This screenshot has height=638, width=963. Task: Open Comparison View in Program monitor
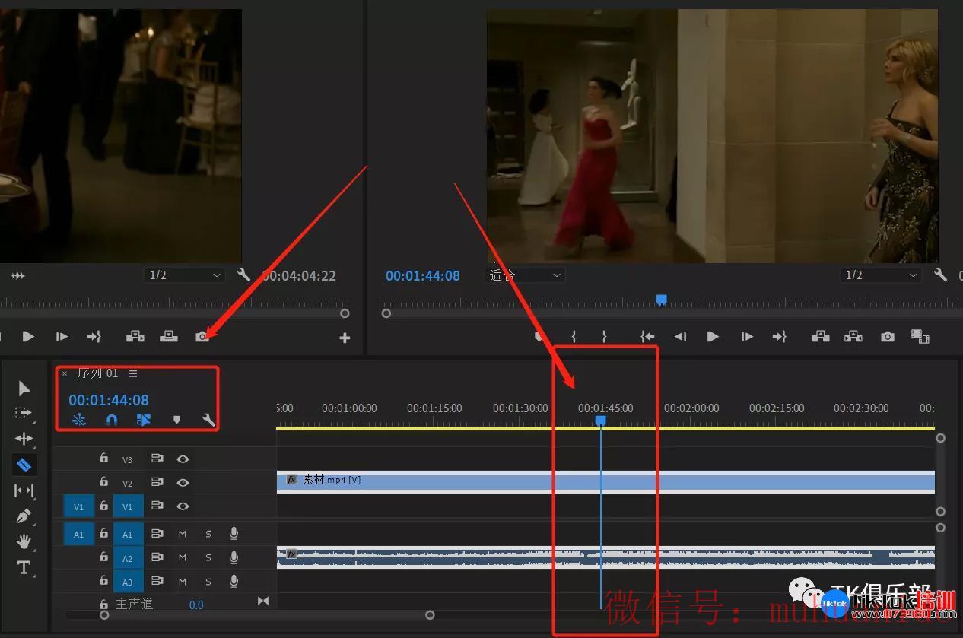pos(920,336)
